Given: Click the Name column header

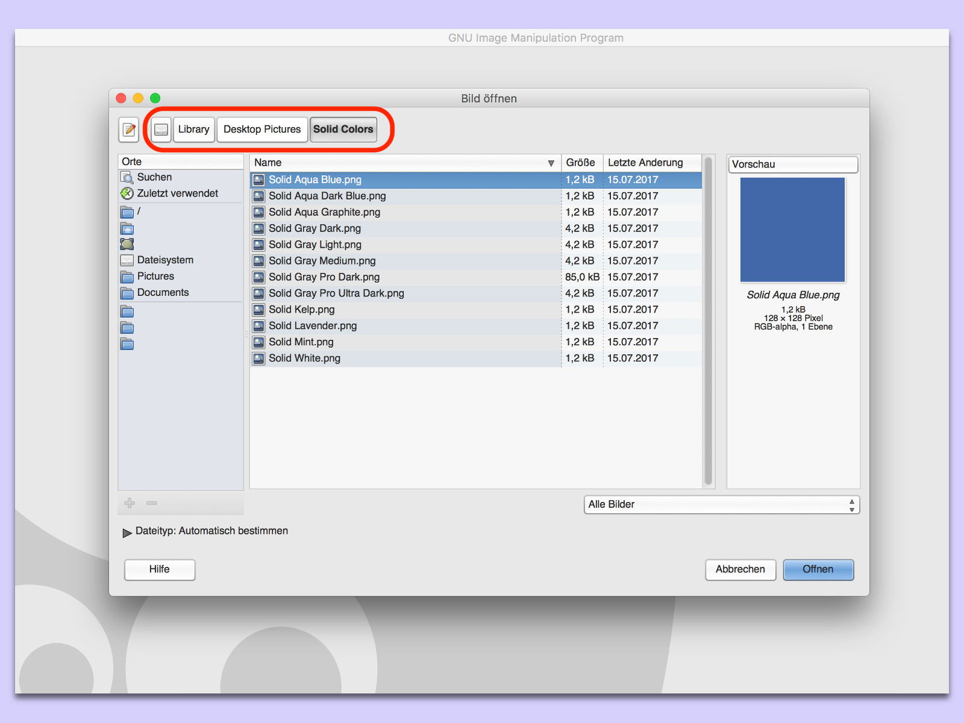Looking at the screenshot, I should pos(405,163).
